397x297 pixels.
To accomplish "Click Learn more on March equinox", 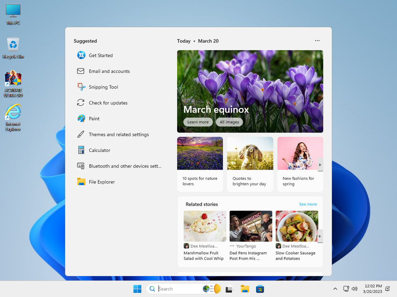I will click(198, 122).
